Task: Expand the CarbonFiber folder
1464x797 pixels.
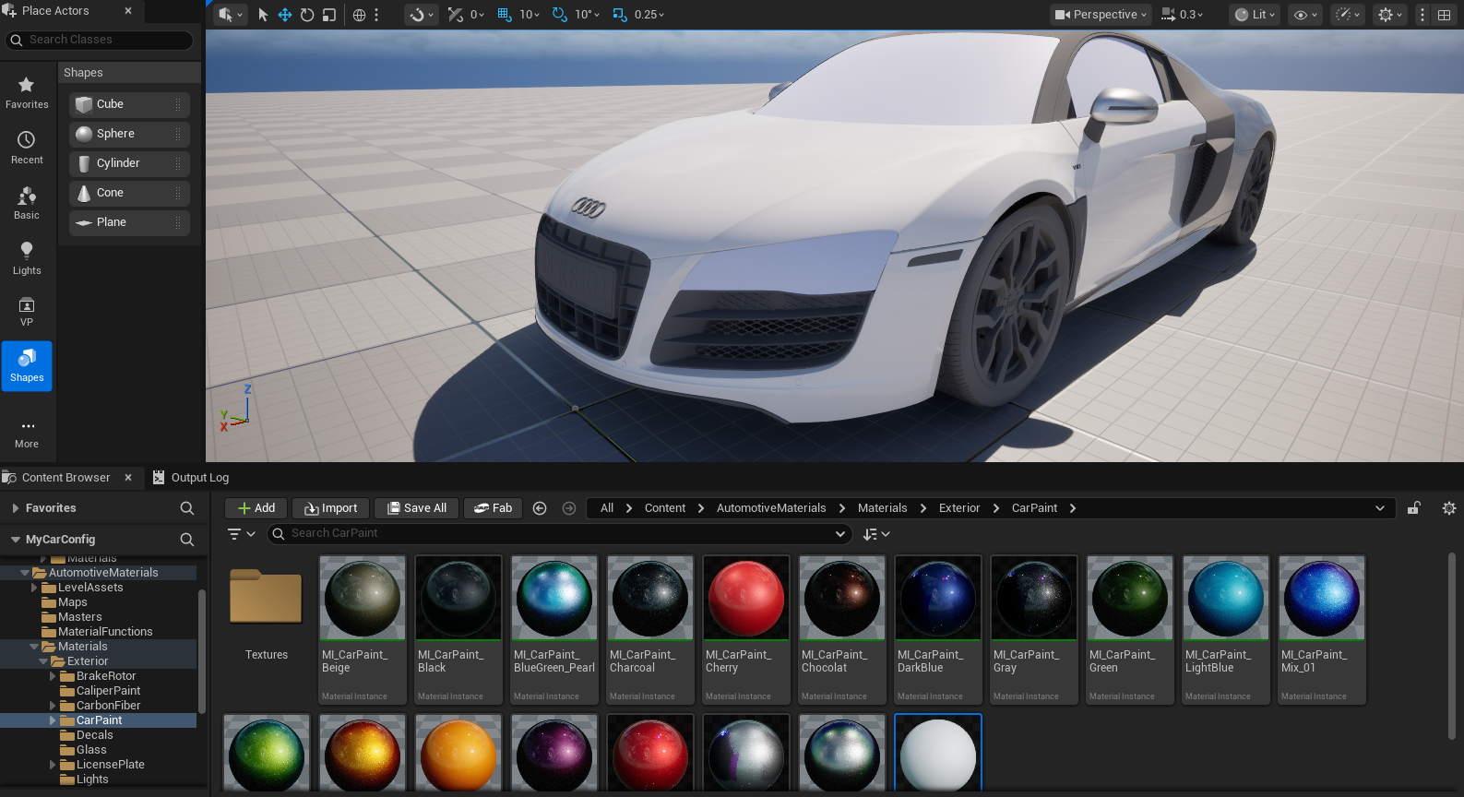Action: [x=53, y=706]
